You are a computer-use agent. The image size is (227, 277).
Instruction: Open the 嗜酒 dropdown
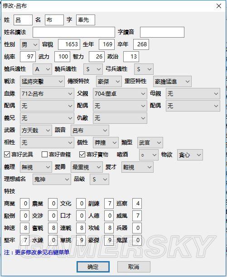[149, 155]
